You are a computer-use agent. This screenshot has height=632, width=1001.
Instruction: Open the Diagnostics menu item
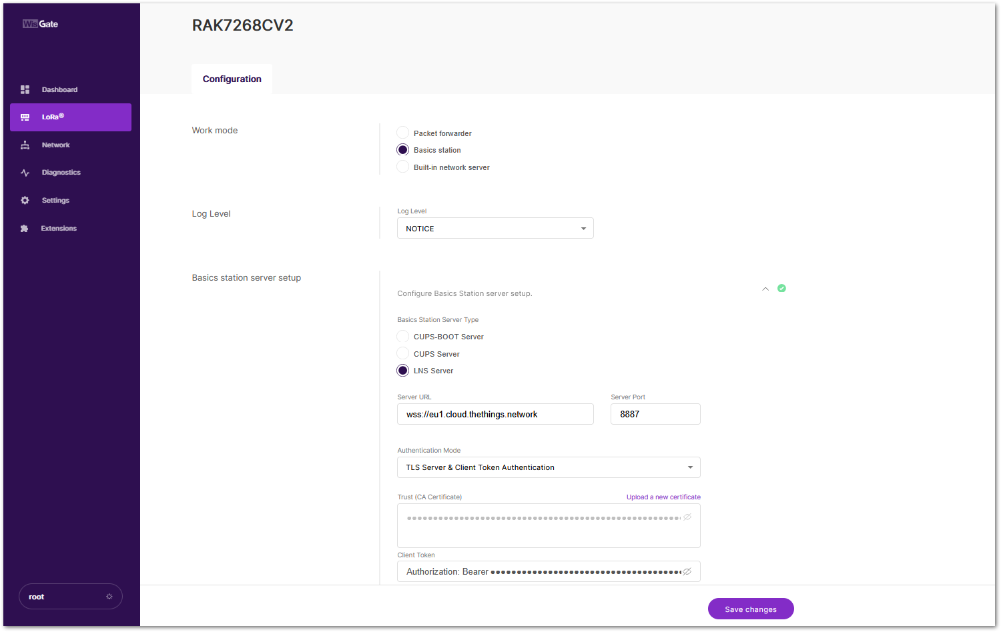coord(71,173)
